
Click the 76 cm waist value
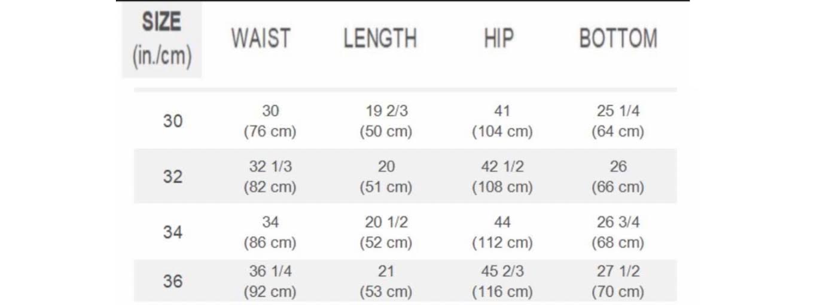[270, 132]
